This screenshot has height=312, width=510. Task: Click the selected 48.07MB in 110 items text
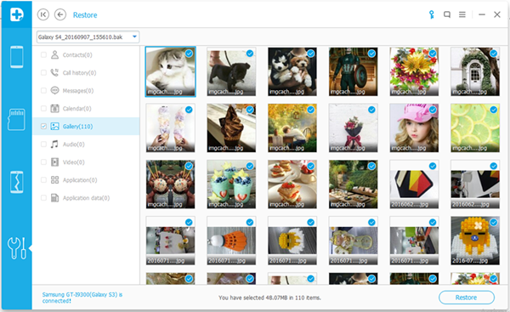tap(269, 298)
